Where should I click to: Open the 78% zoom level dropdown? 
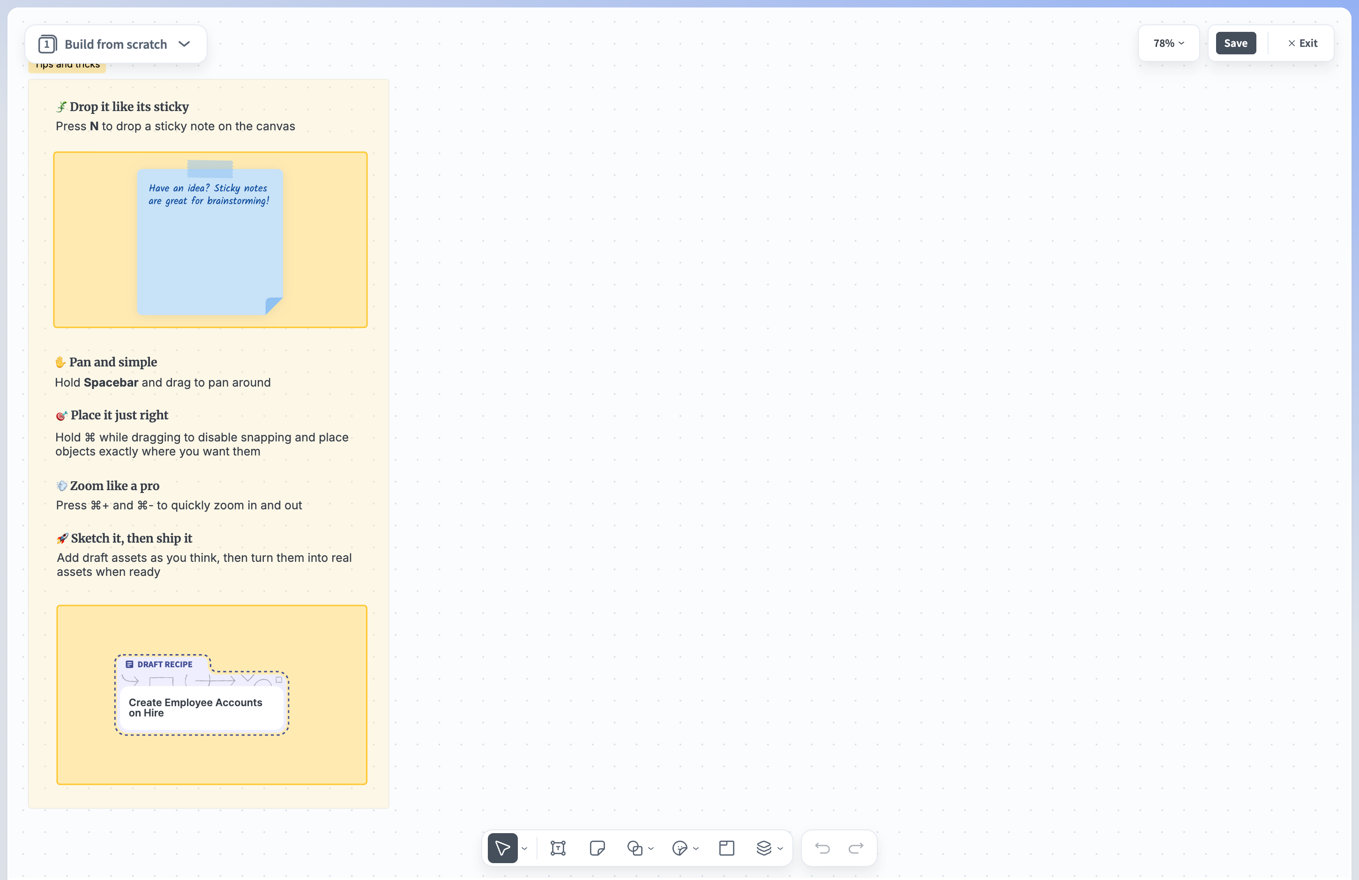1168,44
